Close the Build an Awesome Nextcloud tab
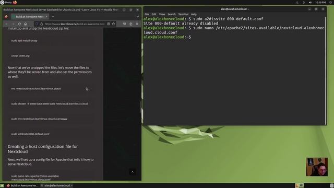This screenshot has width=334, height=188. tap(46, 16)
